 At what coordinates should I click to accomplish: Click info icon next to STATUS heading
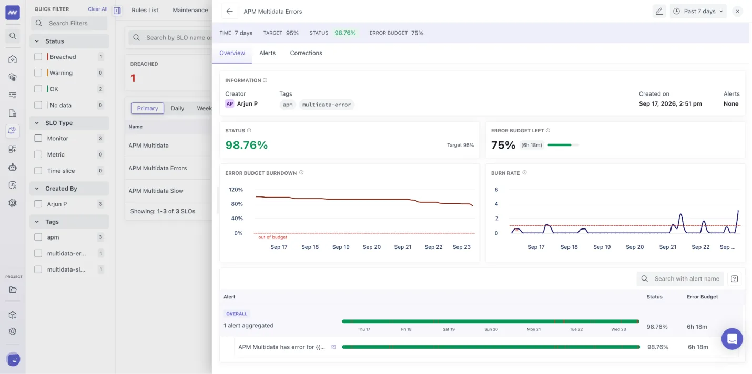click(x=249, y=130)
